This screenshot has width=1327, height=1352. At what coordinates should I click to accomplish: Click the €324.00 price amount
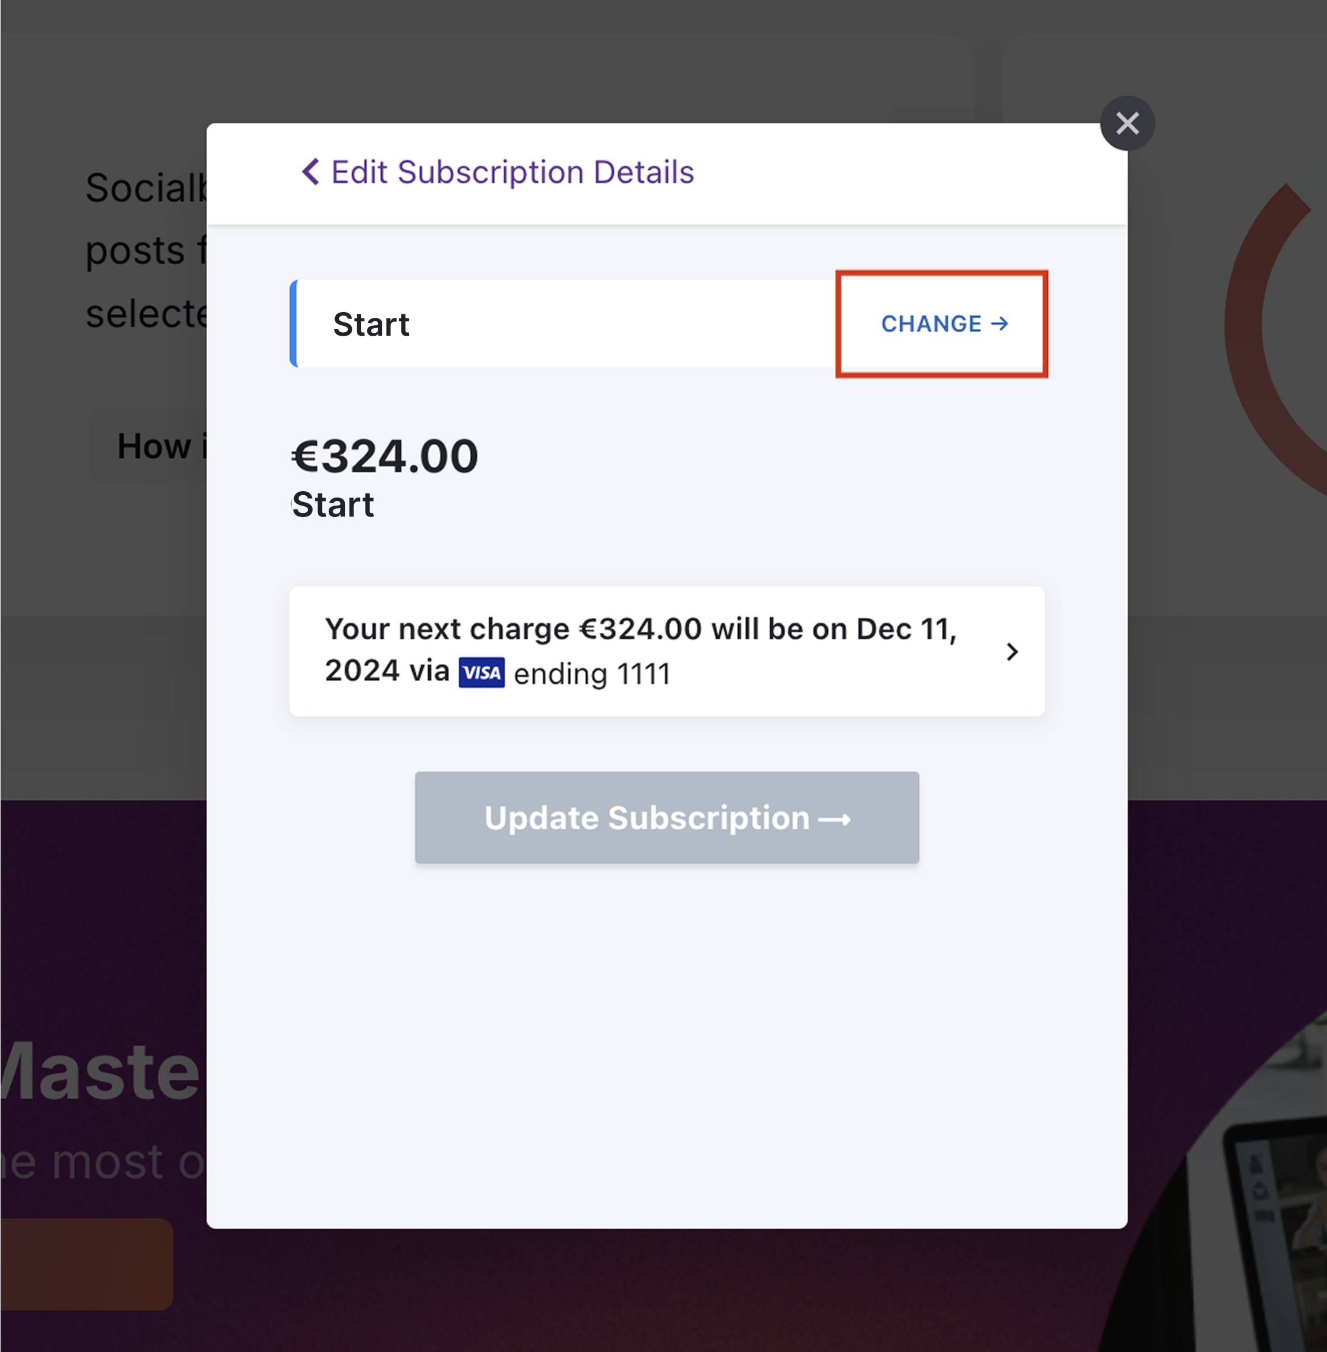coord(385,457)
